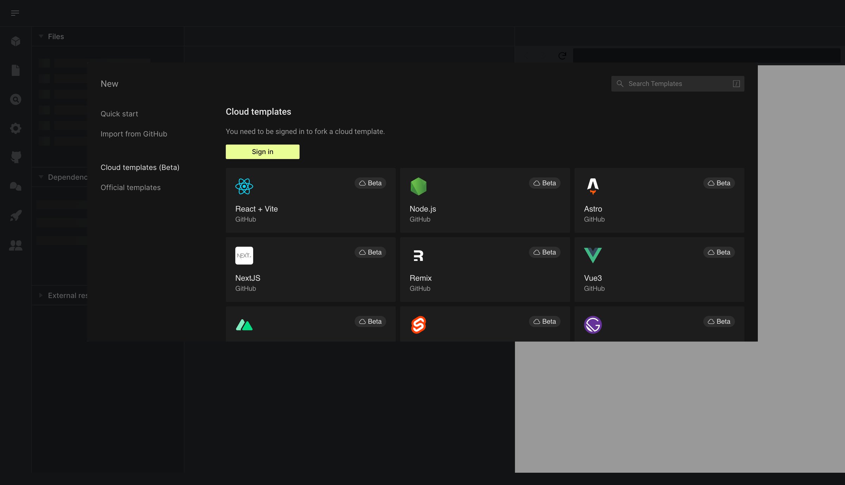
Task: Open the NextJS template title
Action: (248, 278)
